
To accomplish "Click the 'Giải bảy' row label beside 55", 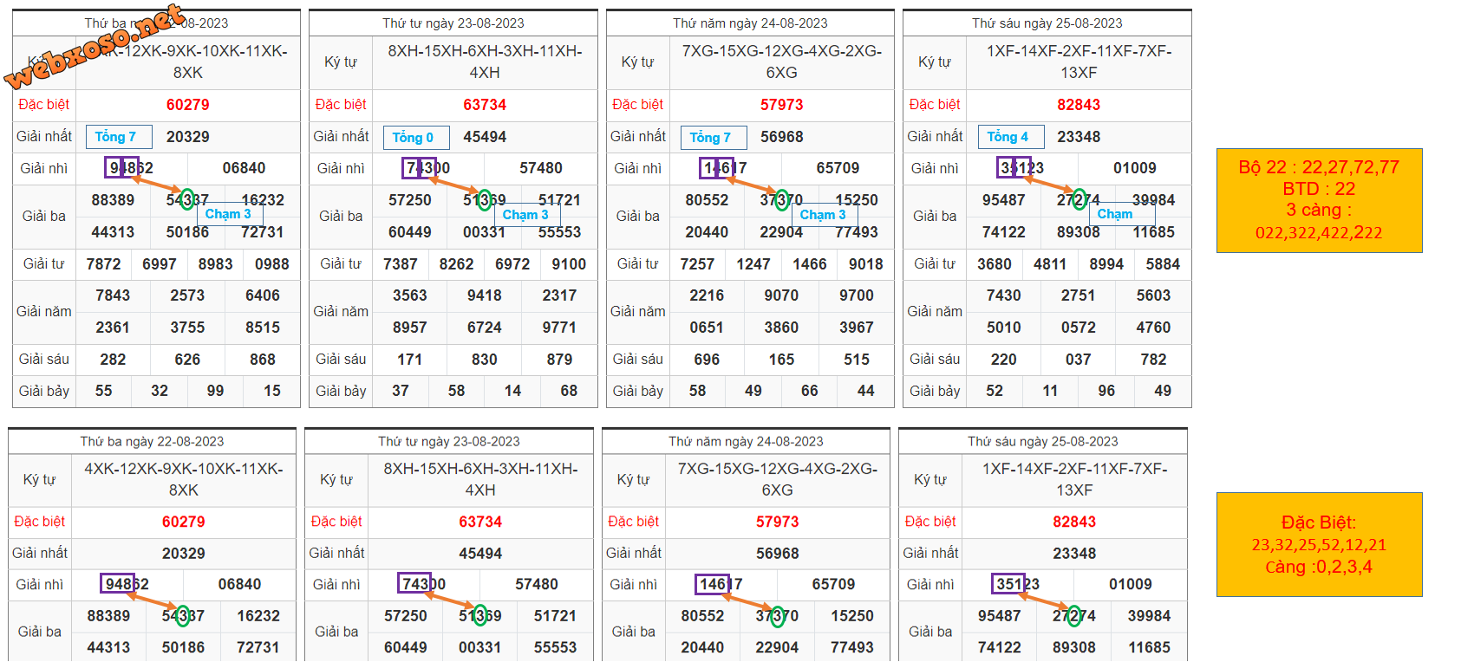I will tap(44, 391).
